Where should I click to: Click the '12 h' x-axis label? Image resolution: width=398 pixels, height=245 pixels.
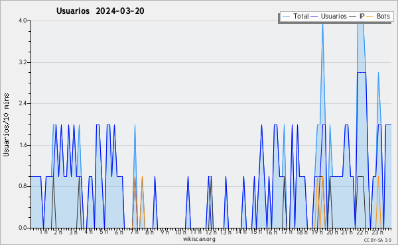[211, 232]
